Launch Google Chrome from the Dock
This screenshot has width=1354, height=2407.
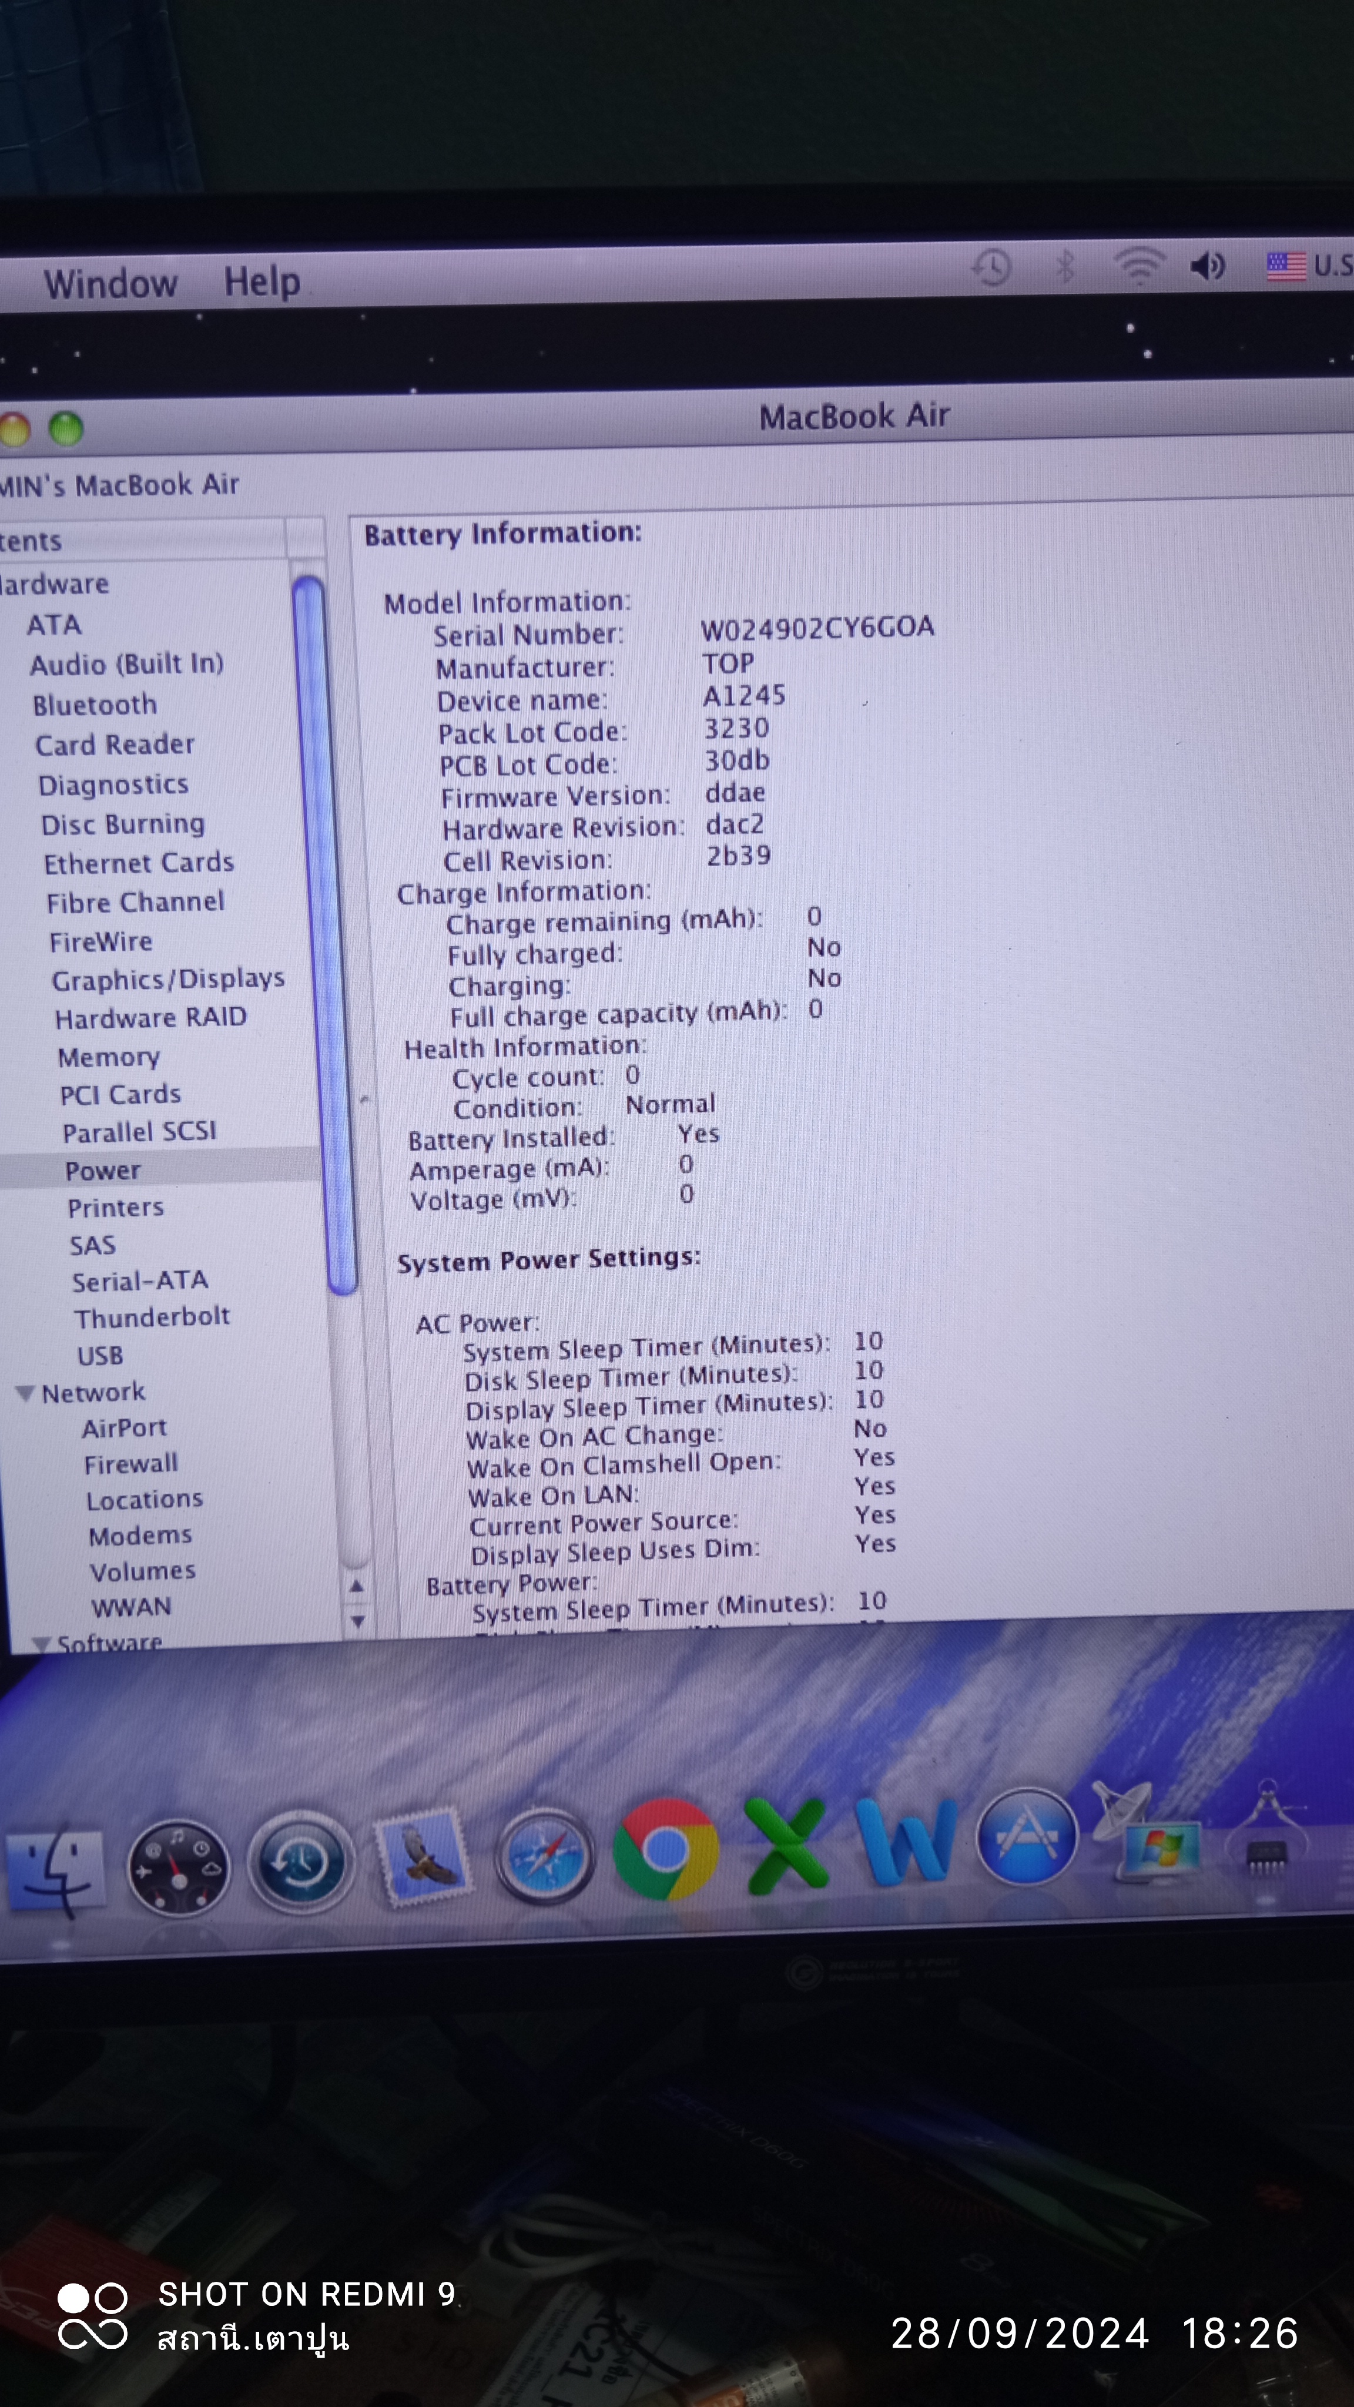coord(665,1848)
